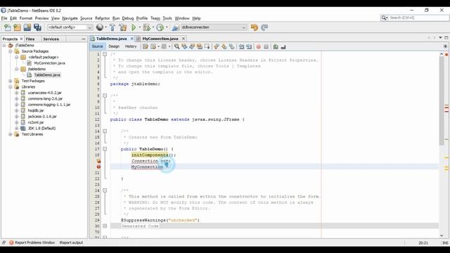
Task: Open the Edit menu
Action: click(x=13, y=18)
